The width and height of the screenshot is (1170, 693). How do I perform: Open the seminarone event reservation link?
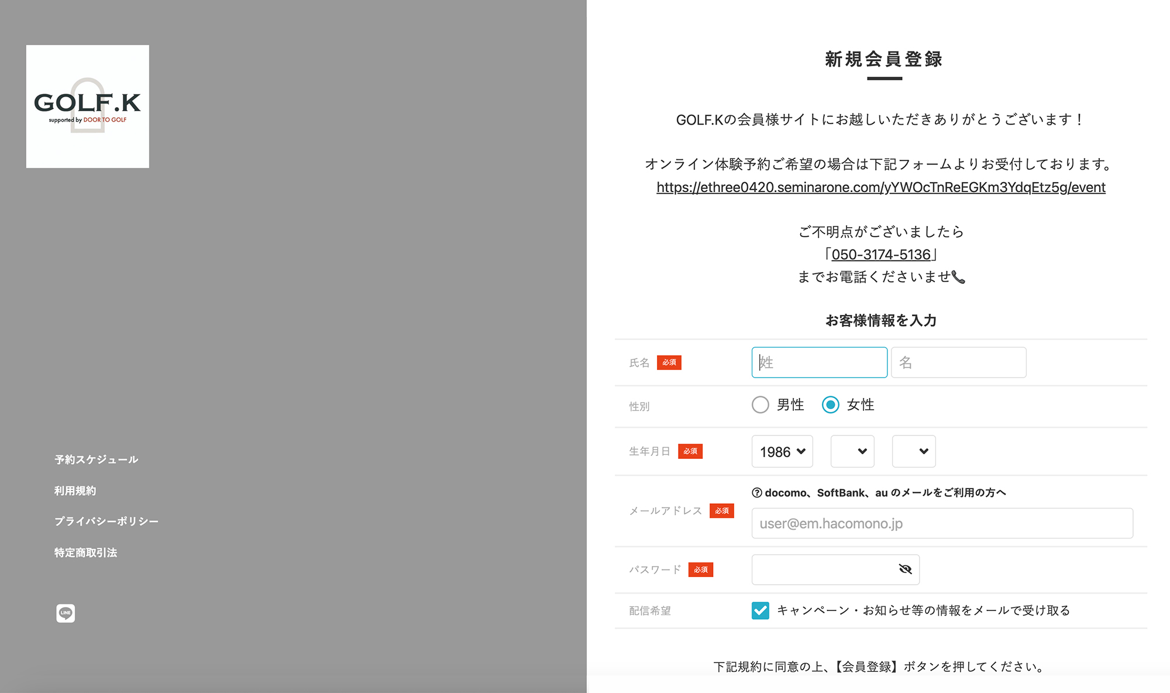tap(880, 187)
